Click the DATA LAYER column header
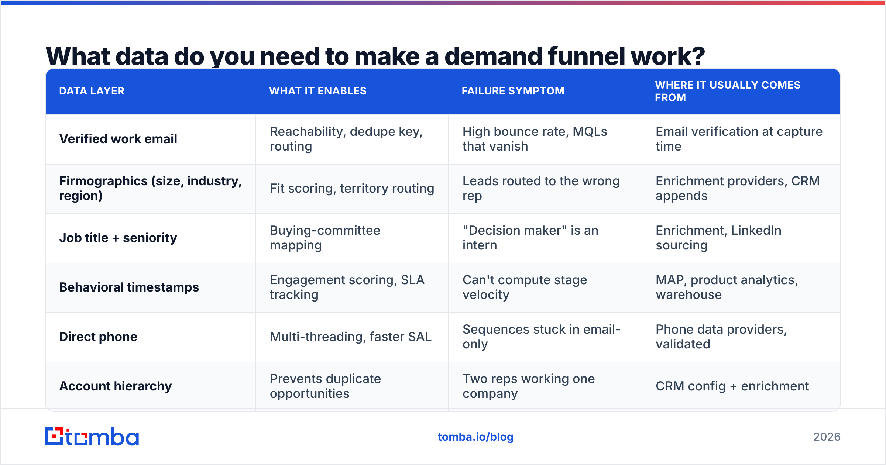 (151, 91)
